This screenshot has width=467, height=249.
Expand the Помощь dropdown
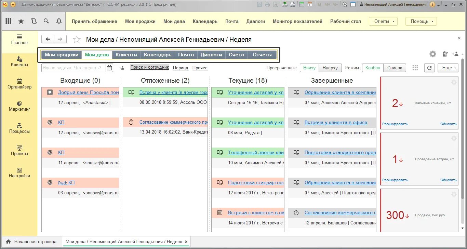coord(421,21)
